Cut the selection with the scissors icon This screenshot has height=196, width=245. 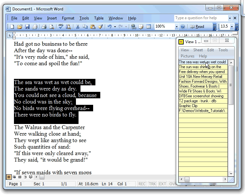pyautogui.click(x=78, y=27)
